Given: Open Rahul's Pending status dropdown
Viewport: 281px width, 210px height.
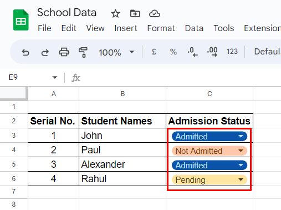Looking at the screenshot, I should pyautogui.click(x=241, y=179).
